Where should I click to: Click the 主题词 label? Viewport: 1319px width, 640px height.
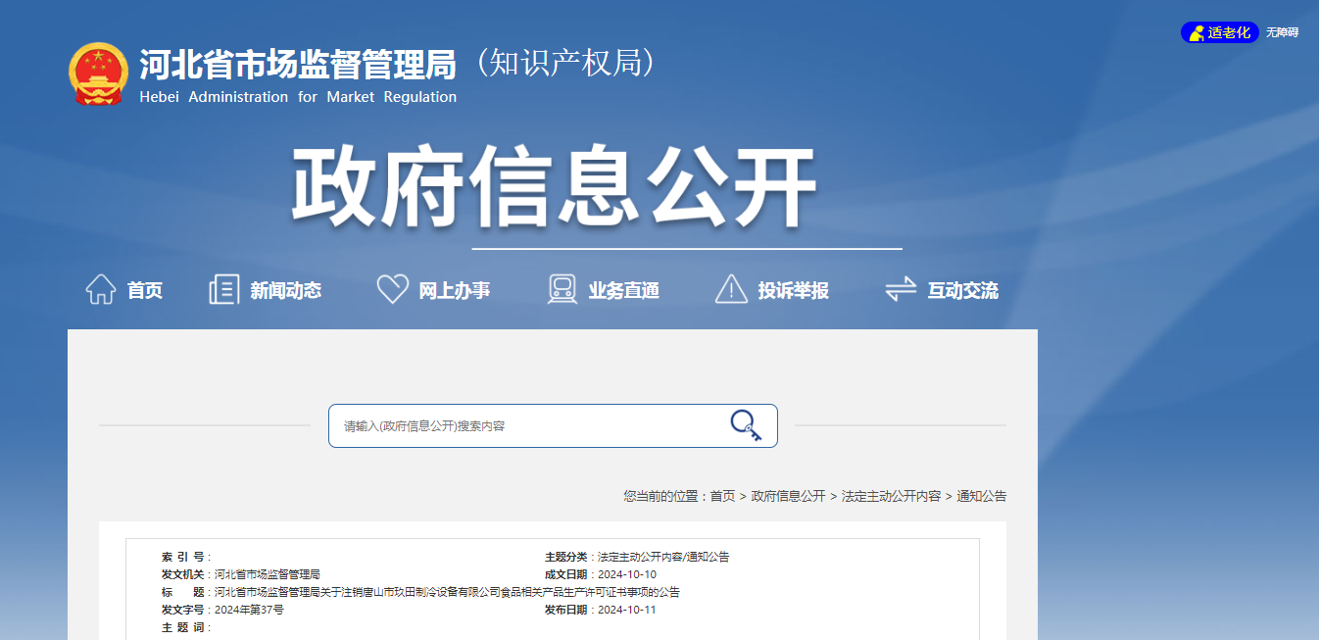coord(185,627)
